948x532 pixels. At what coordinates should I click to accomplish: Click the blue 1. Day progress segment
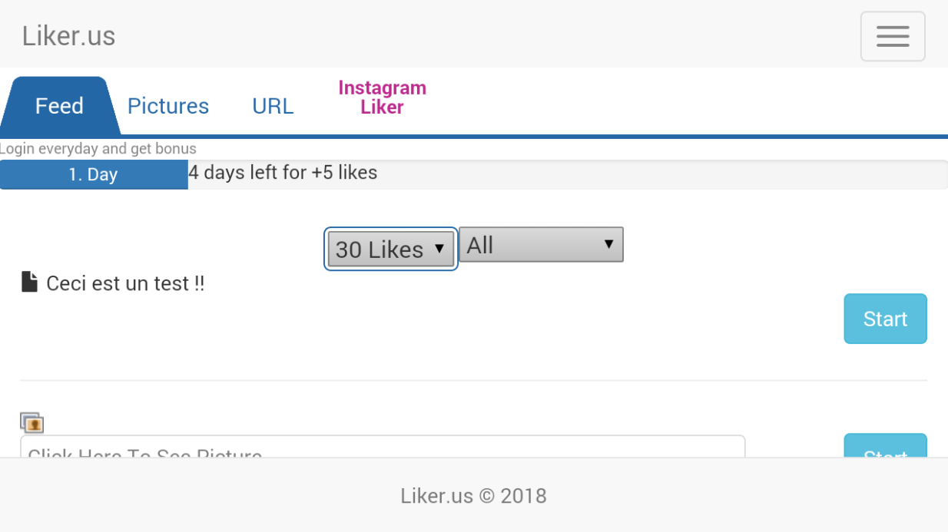93,174
